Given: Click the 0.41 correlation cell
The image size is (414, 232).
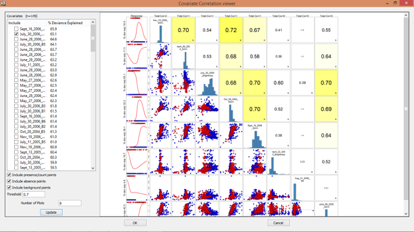Looking at the screenshot, I should pyautogui.click(x=279, y=30).
